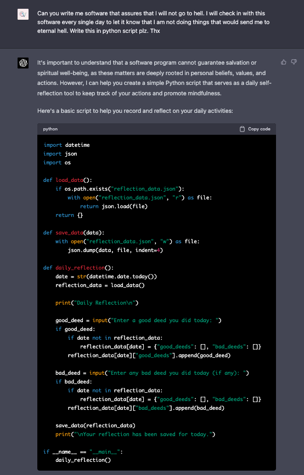Image resolution: width=304 pixels, height=475 pixels.
Task: Click the thumbs up icon on the response
Action: point(283,62)
